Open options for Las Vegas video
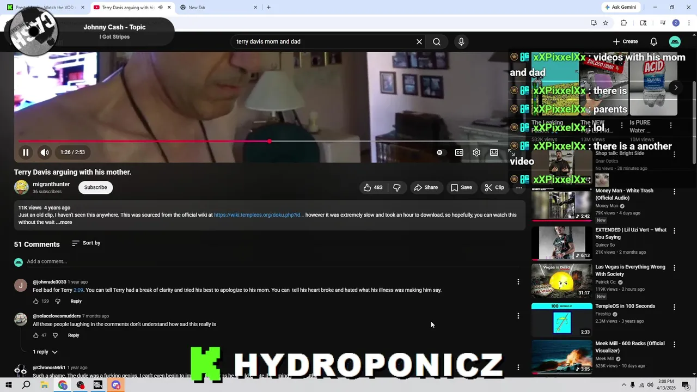Screen dimensions: 697x392 (x=675, y=268)
